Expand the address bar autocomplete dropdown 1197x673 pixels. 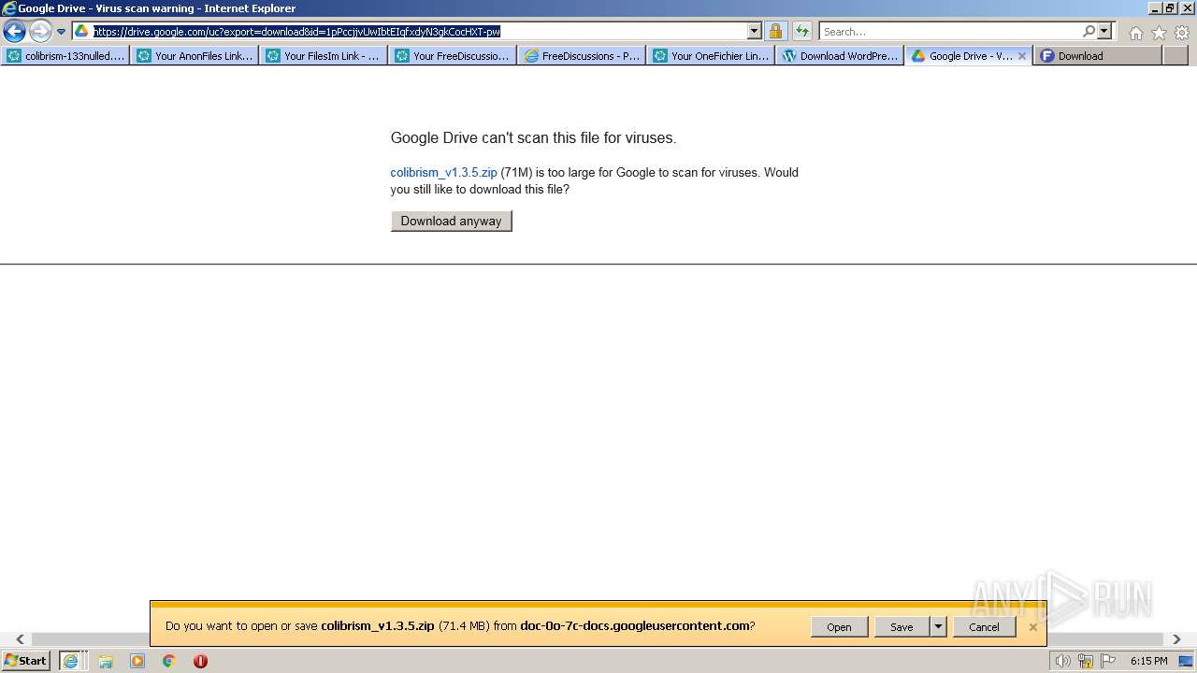click(755, 32)
